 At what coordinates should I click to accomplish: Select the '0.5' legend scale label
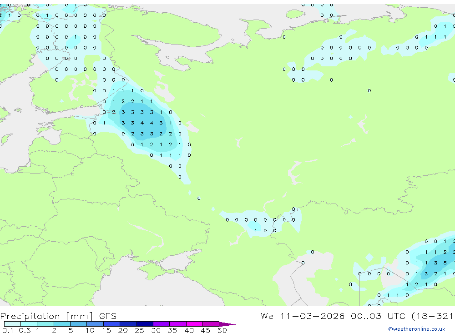pyautogui.click(x=25, y=330)
